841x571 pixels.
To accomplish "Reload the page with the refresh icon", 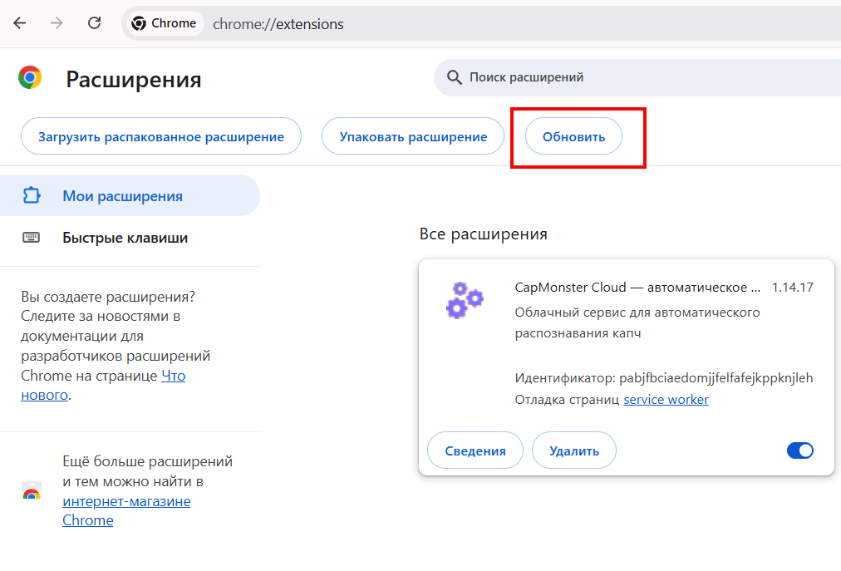I will click(x=95, y=23).
